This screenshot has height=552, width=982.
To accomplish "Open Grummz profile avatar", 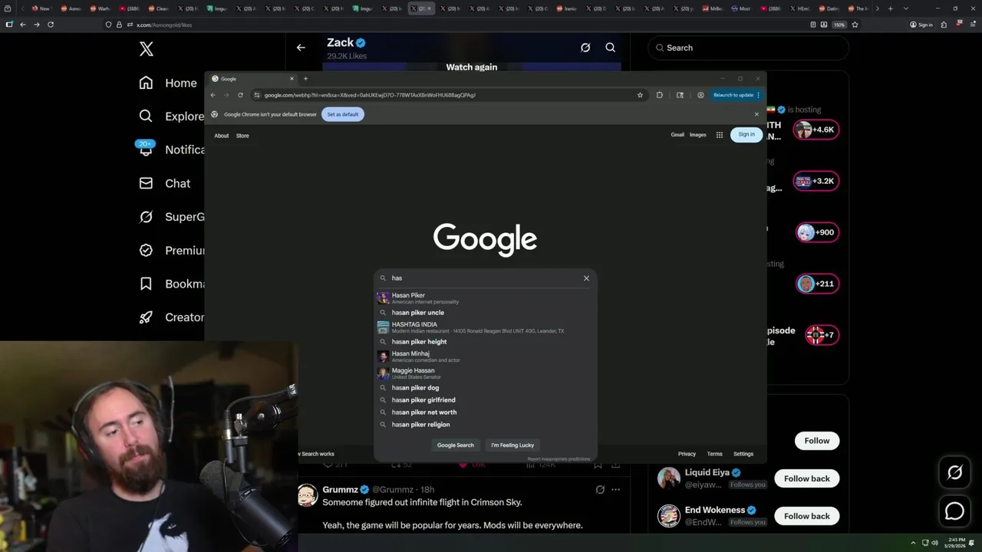I will (x=308, y=495).
